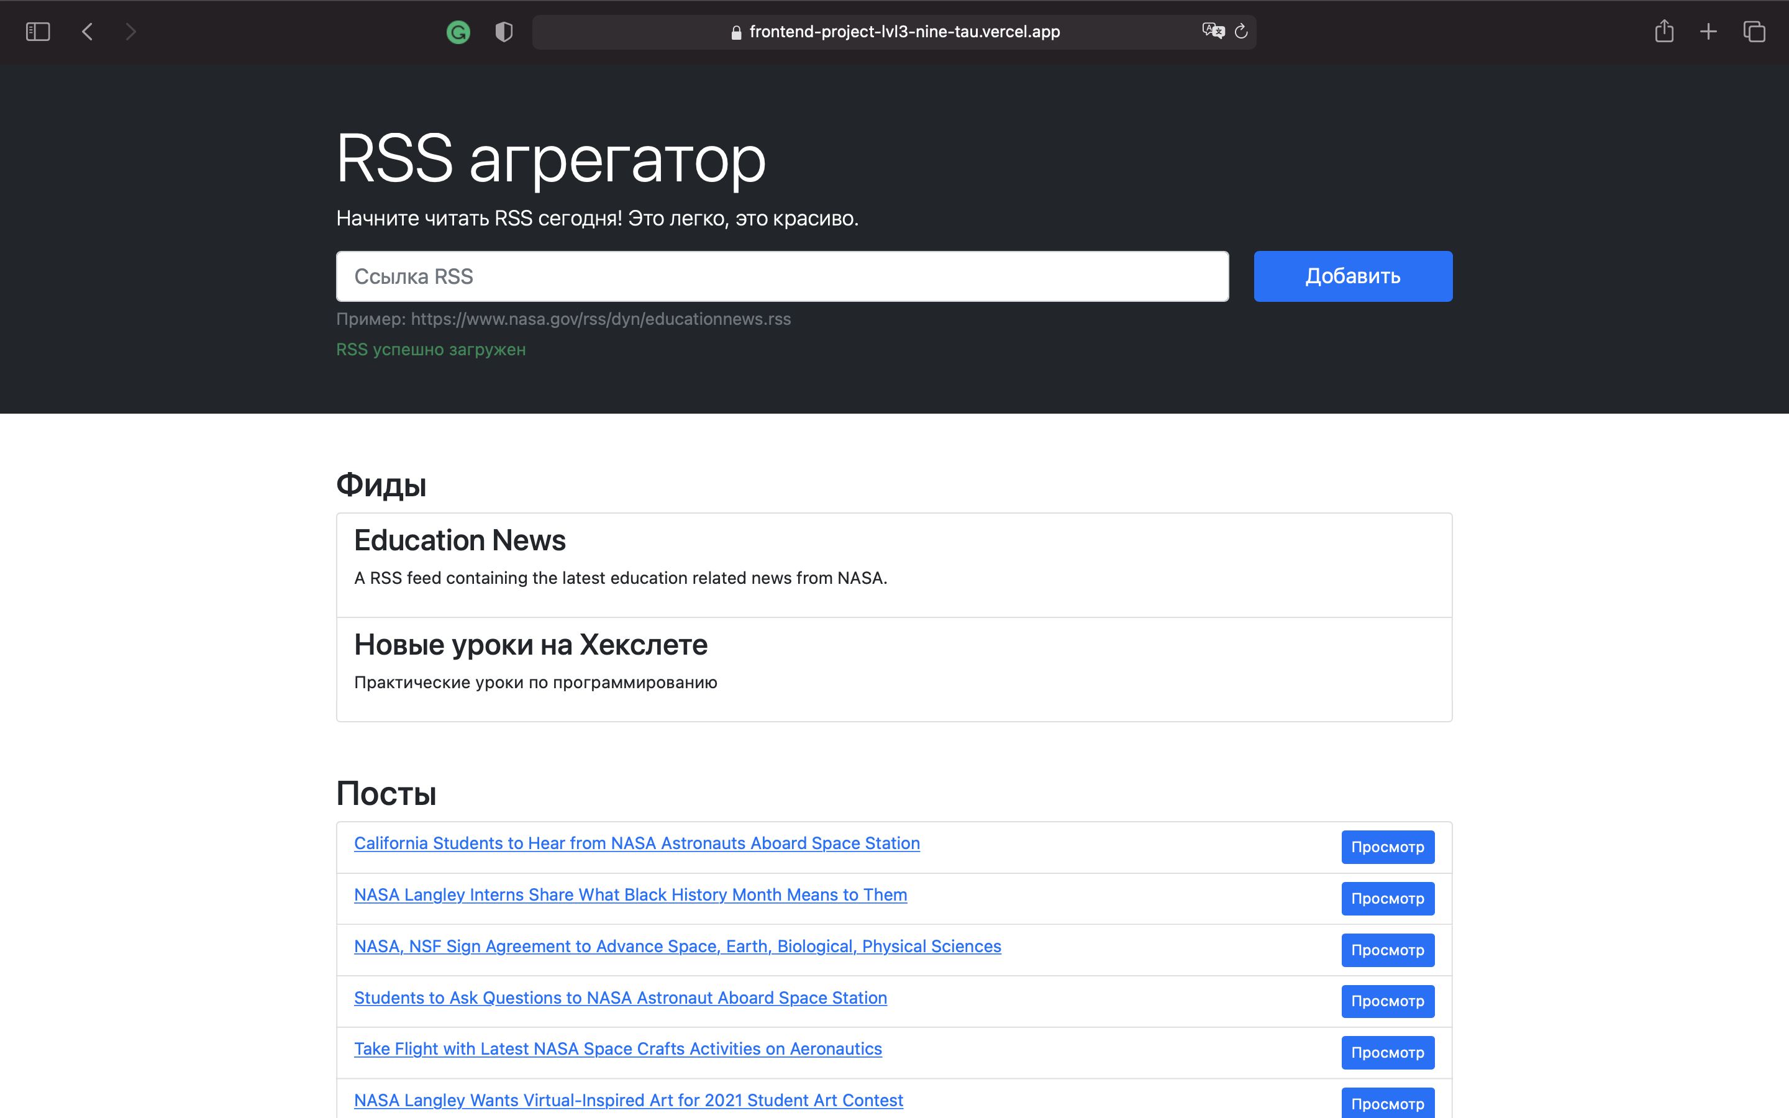Open Students to Ask Questions post link
The width and height of the screenshot is (1789, 1118).
click(620, 998)
